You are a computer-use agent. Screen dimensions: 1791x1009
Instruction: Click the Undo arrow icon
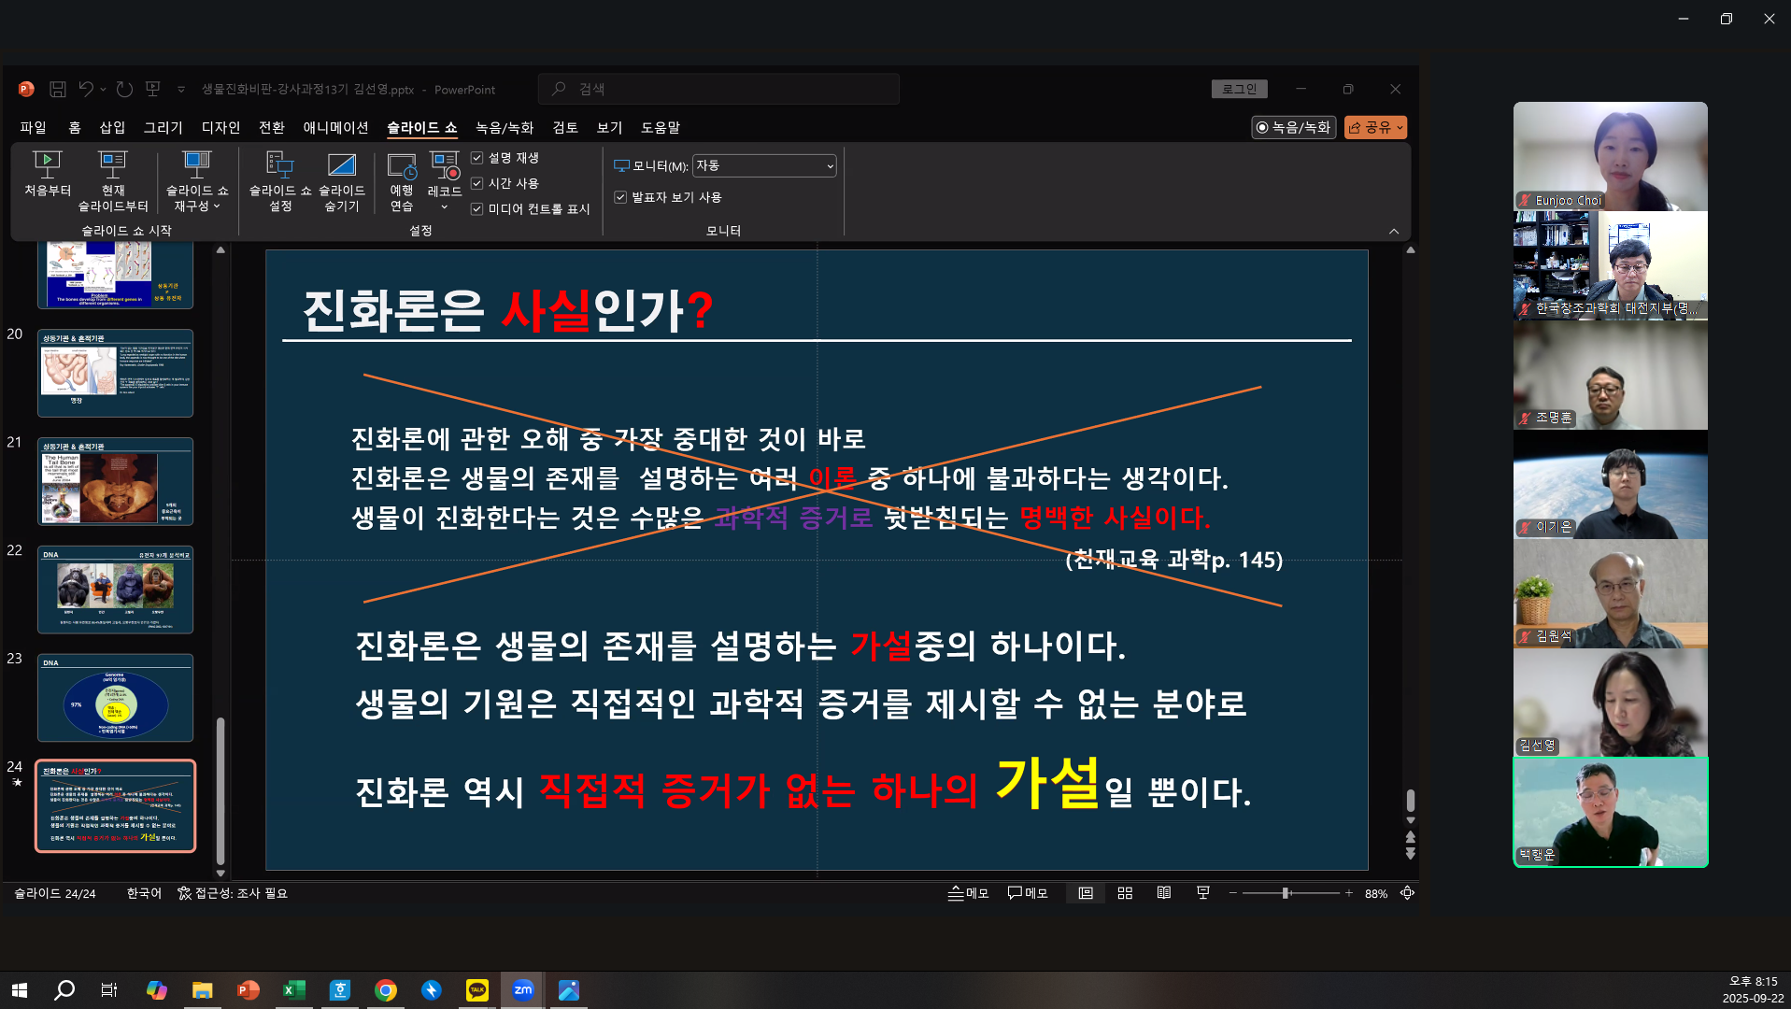tap(85, 89)
